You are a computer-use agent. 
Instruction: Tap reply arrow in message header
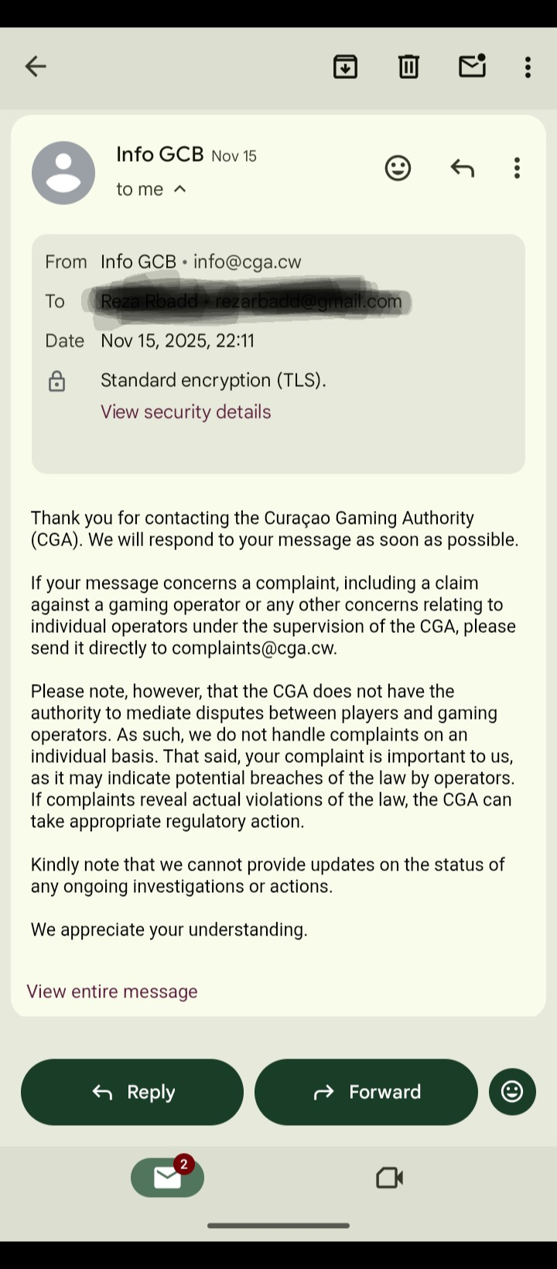(462, 168)
